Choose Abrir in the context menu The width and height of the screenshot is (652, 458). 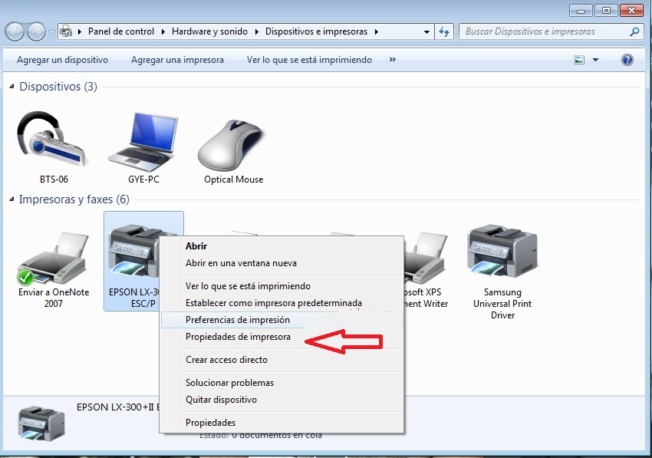[282, 245]
